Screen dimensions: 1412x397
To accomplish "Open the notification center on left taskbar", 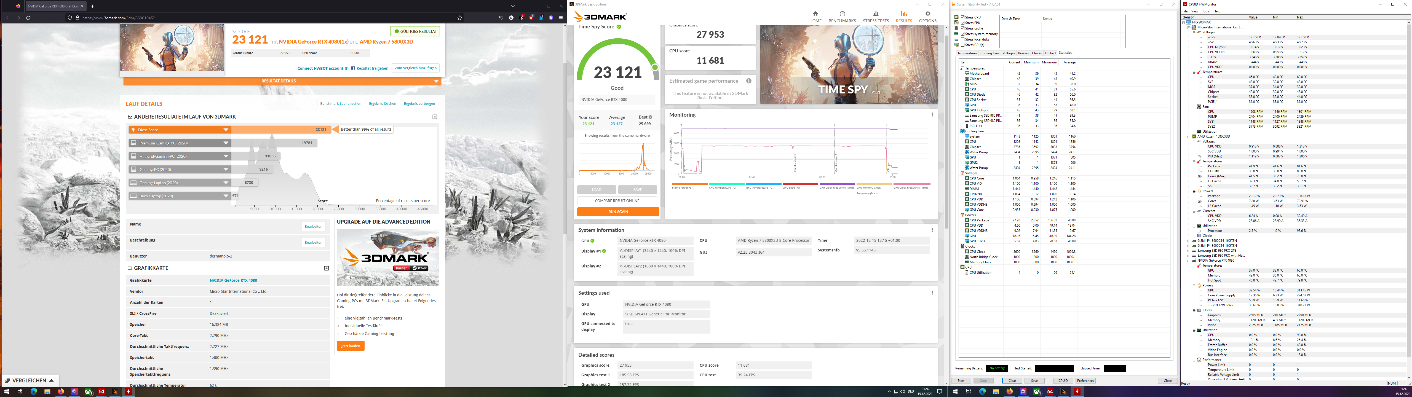I will [x=940, y=391].
